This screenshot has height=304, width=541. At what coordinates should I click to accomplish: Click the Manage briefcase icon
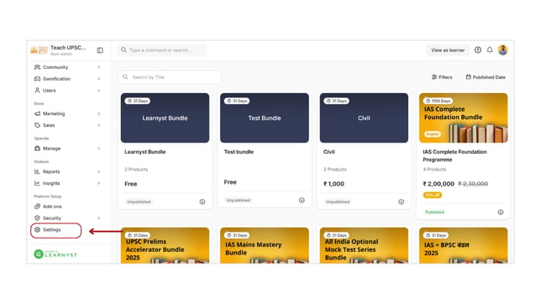pyautogui.click(x=37, y=149)
